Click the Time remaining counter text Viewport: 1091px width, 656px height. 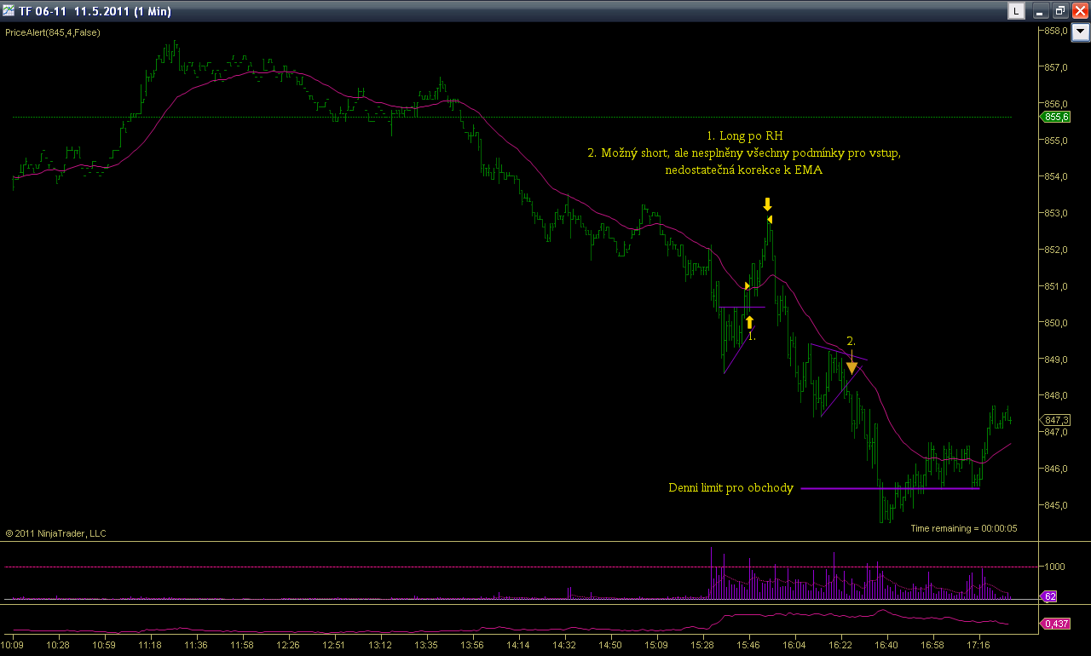(963, 528)
